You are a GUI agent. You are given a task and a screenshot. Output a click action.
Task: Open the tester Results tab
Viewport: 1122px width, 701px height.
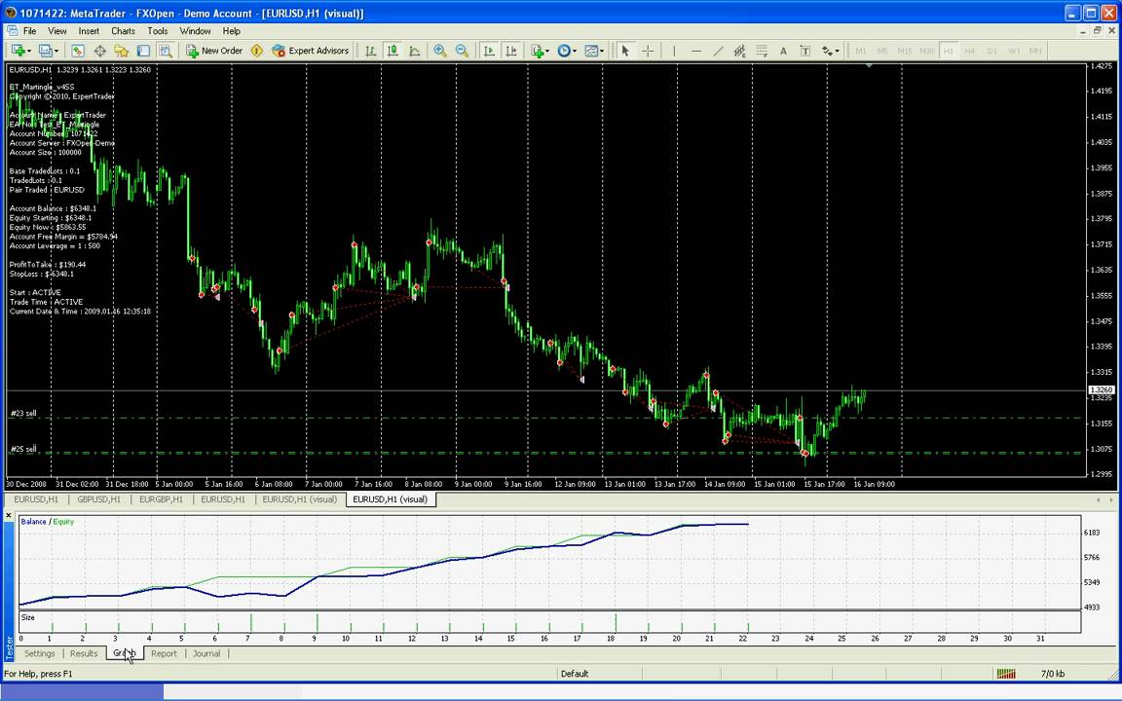(84, 654)
